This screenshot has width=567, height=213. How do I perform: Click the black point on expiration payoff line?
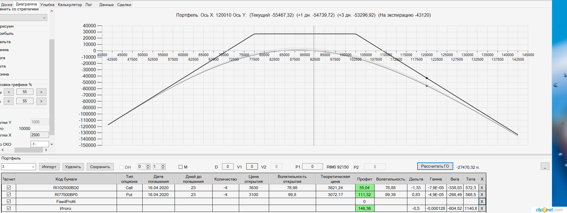point(427,78)
